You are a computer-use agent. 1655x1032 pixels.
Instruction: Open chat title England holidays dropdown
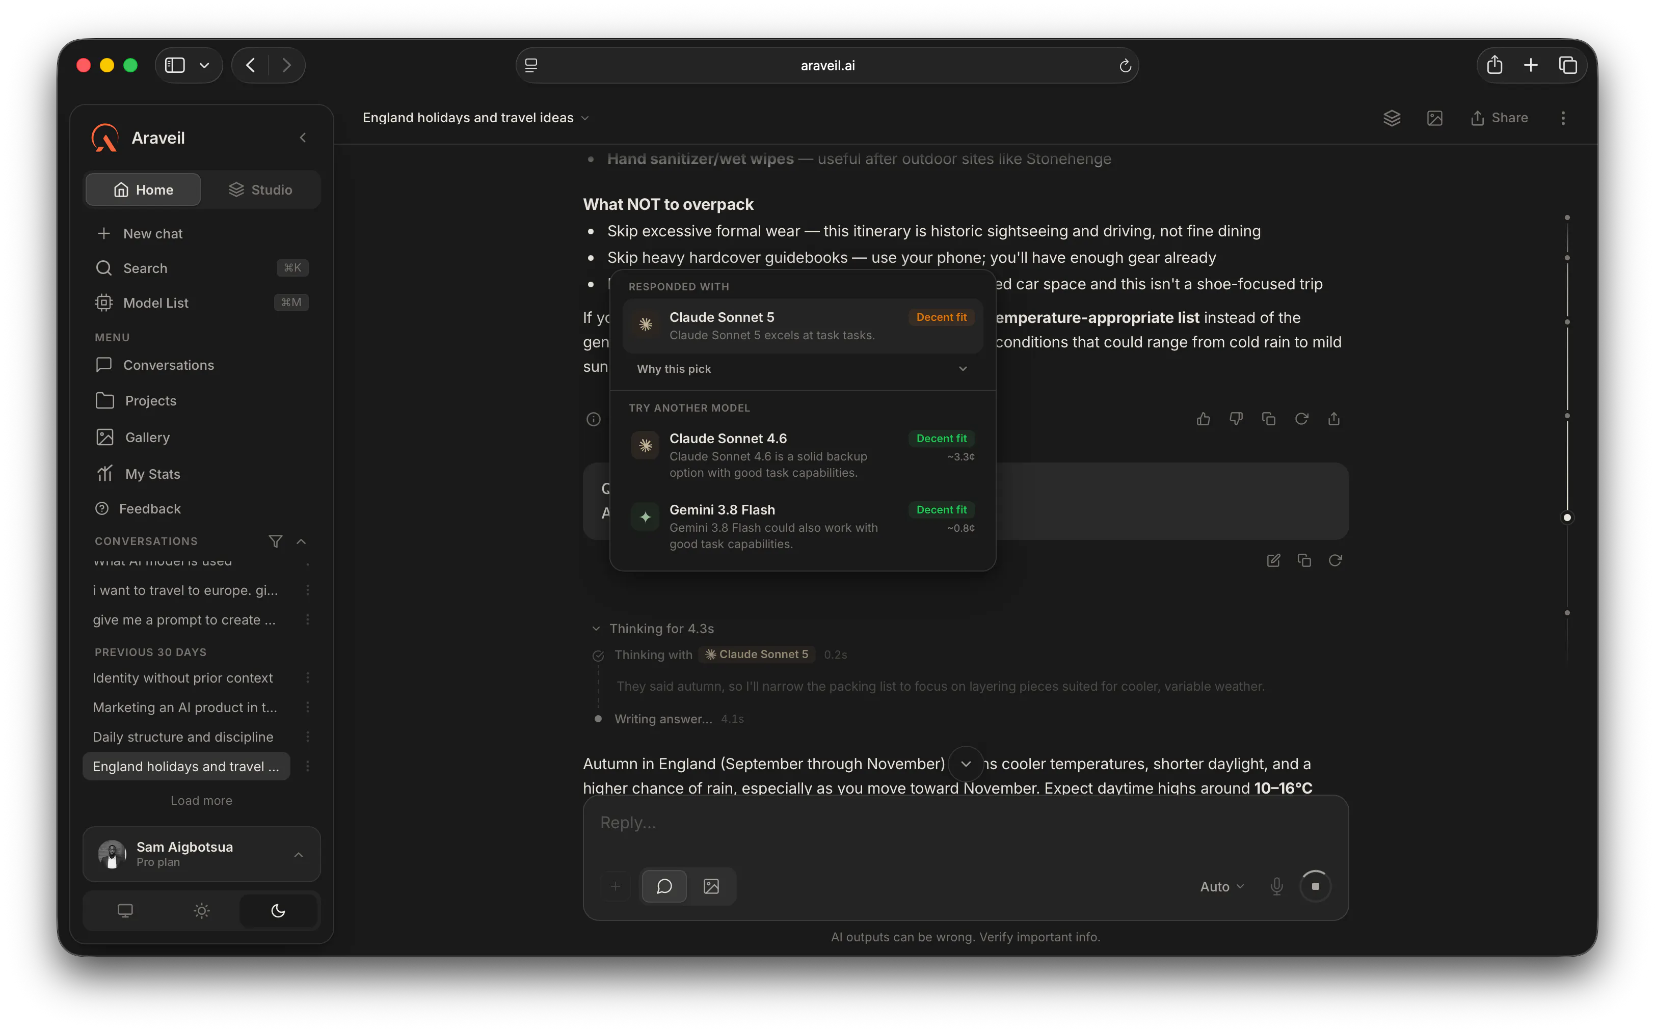click(x=476, y=118)
